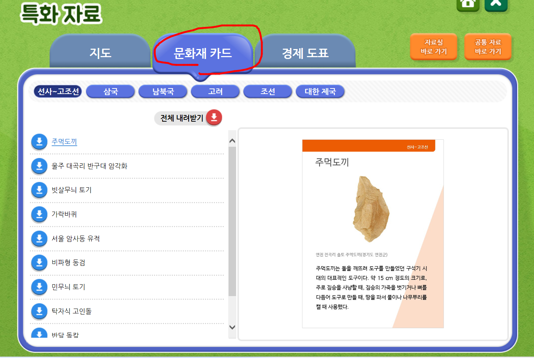Select 울주 대곡리 반구대 암각화 in the list
Screen dimensions: 534x358
point(89,166)
